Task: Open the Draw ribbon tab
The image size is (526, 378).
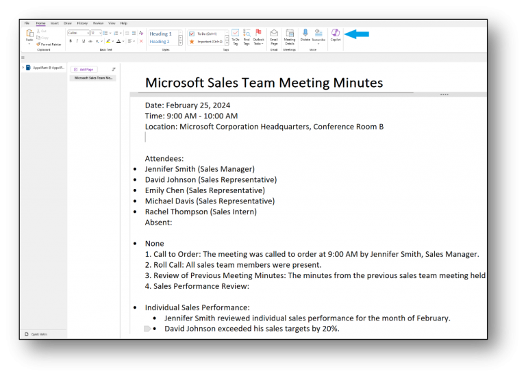Action: [x=68, y=23]
